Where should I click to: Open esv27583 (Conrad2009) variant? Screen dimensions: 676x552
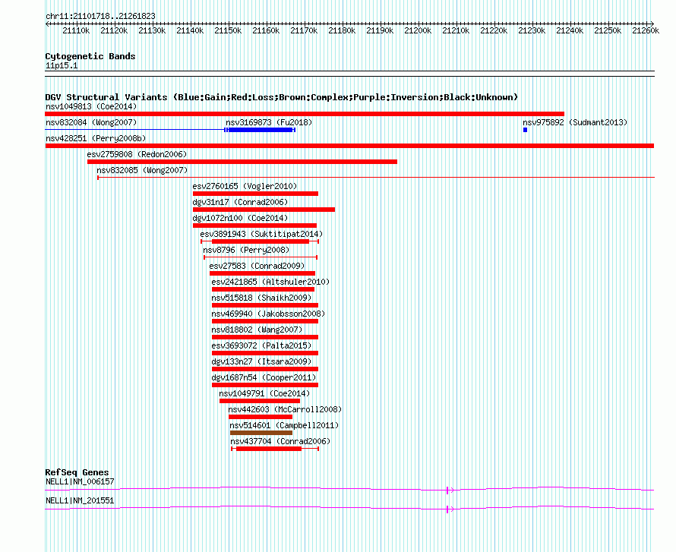[257, 266]
